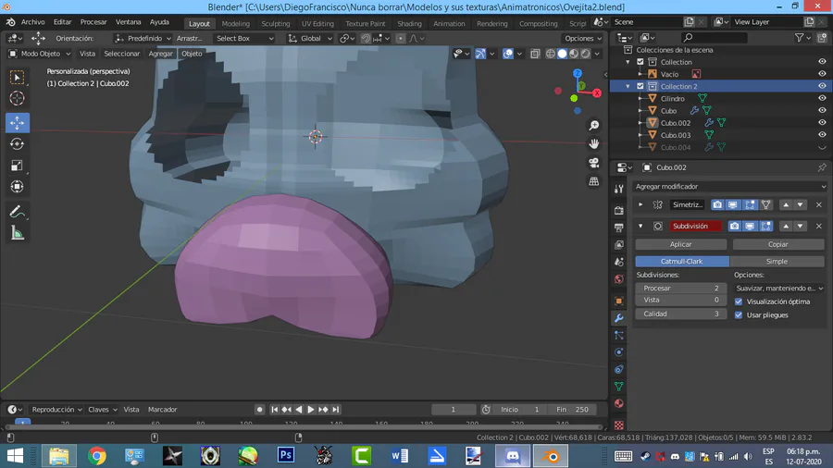This screenshot has width=833, height=468.
Task: Toggle Visualización óptima checkbox
Action: 739,302
